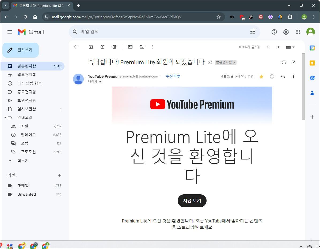Mark the email as unread
Viewport: 320px width, 249px height.
[x=130, y=47]
